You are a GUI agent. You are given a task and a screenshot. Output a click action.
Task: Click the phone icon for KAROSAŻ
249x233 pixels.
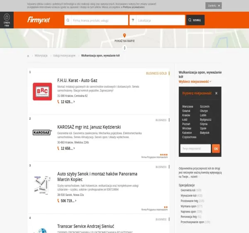coord(58,149)
